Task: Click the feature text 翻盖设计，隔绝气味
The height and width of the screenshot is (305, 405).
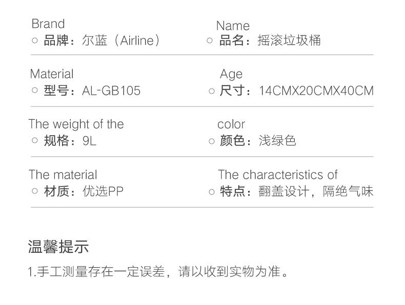Action: pyautogui.click(x=316, y=191)
